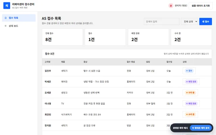Select the 전체 접수 8건 summary card
Viewport: 216px width, 135px height.
[62, 37]
